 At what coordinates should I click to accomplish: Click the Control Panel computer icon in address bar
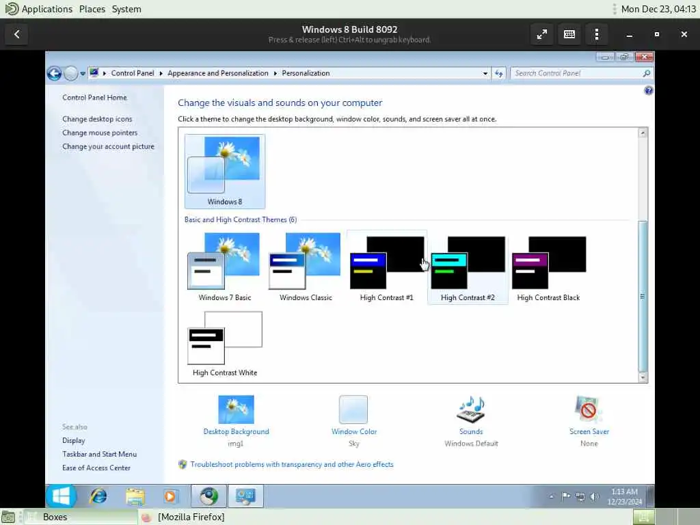click(x=94, y=72)
